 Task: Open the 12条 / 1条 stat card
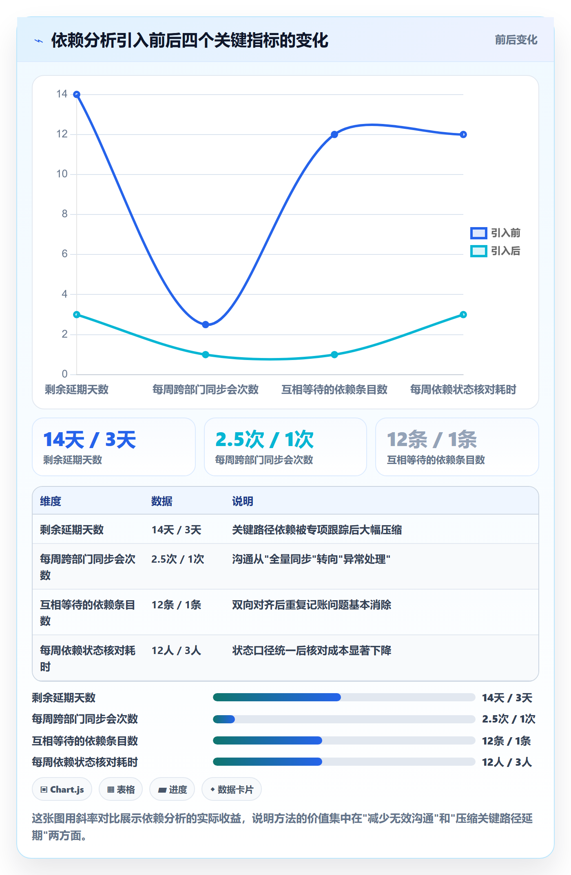pyautogui.click(x=457, y=447)
